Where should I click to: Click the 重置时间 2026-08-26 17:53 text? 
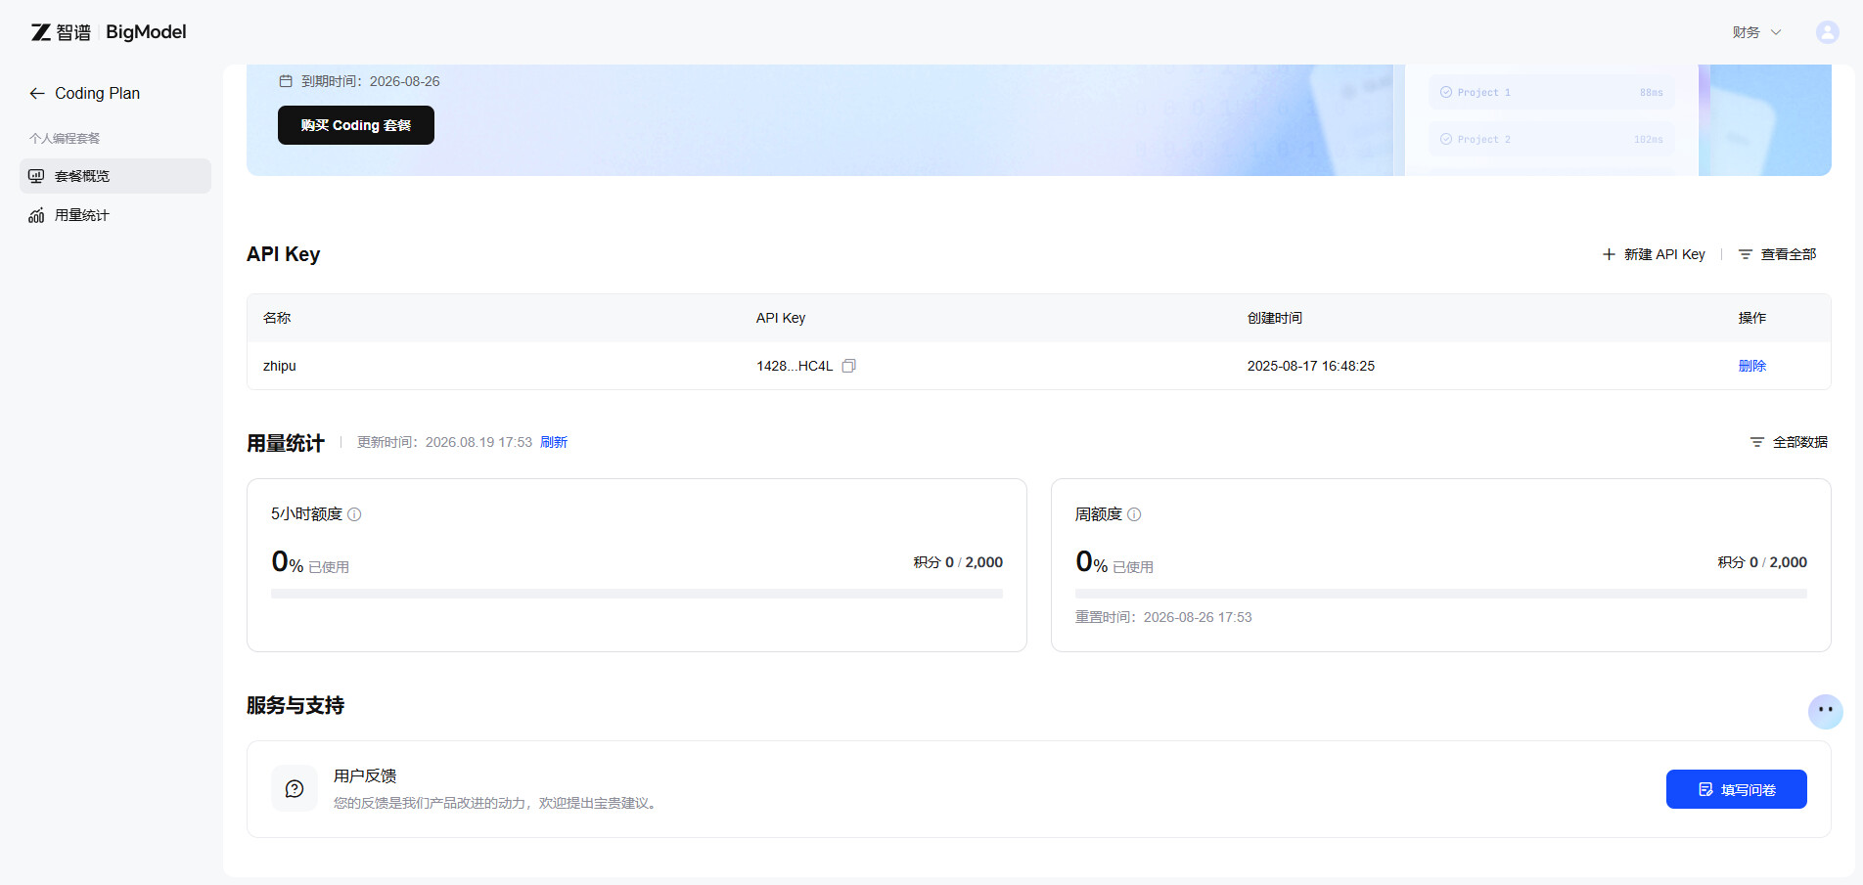click(1163, 617)
